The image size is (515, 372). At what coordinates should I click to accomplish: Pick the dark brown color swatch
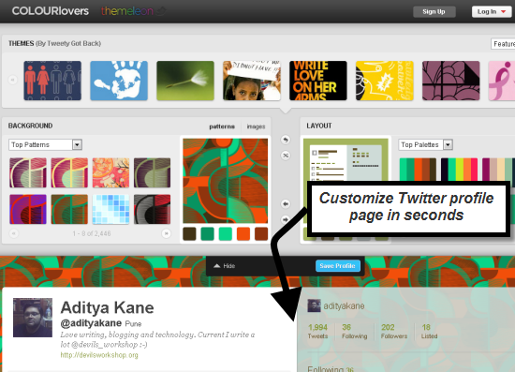(x=189, y=234)
